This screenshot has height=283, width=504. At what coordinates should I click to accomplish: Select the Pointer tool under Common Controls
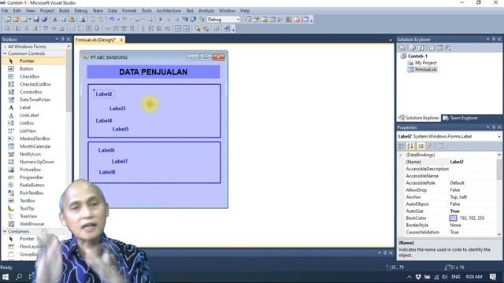33,61
